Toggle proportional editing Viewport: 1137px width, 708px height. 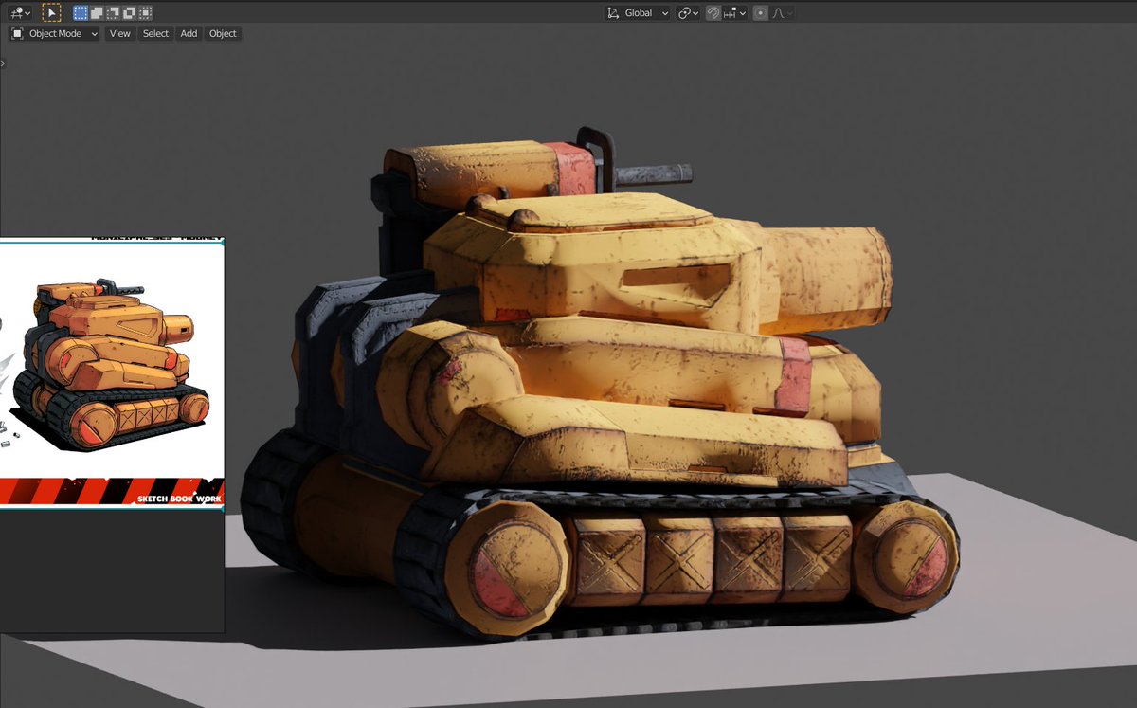pyautogui.click(x=760, y=13)
